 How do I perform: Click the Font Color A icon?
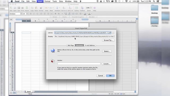(x=89, y=14)
